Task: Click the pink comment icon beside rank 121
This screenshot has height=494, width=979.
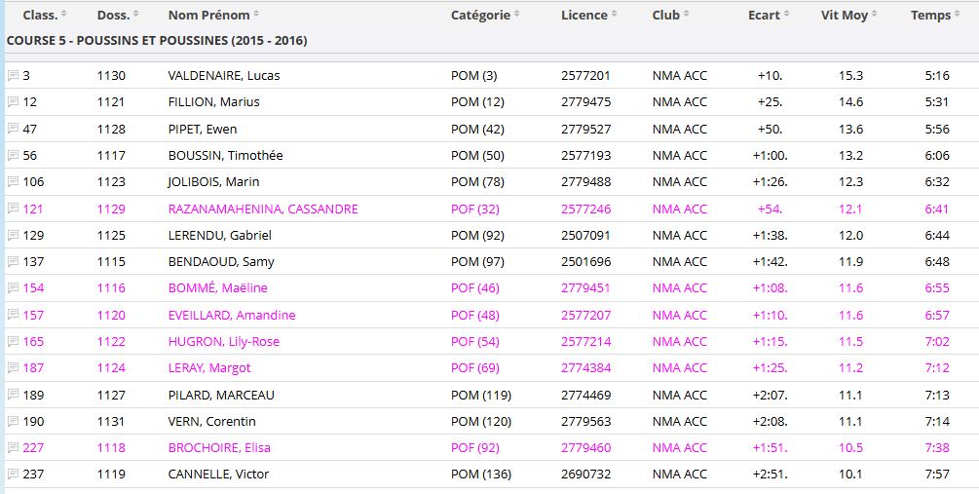Action: click(13, 209)
